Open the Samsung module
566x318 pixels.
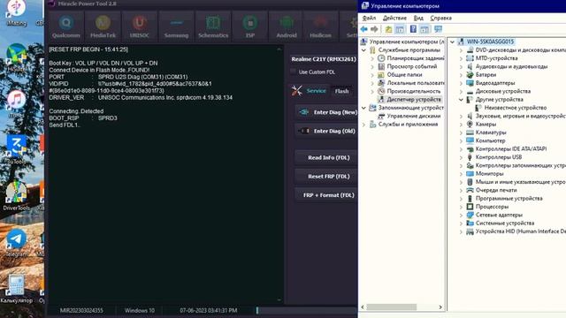176,26
